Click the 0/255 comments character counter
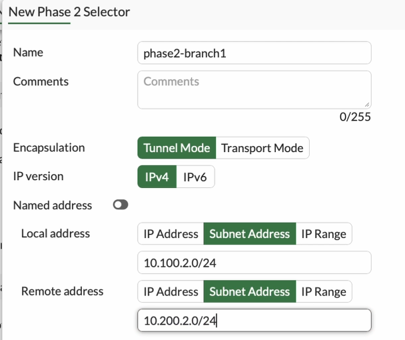 click(x=354, y=117)
